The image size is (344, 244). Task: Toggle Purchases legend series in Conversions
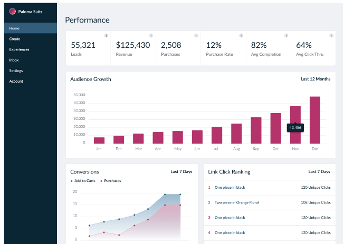coord(111,181)
